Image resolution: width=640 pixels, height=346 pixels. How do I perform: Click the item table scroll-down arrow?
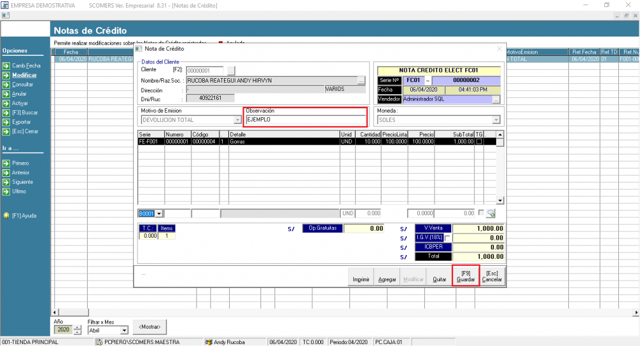coord(500,201)
